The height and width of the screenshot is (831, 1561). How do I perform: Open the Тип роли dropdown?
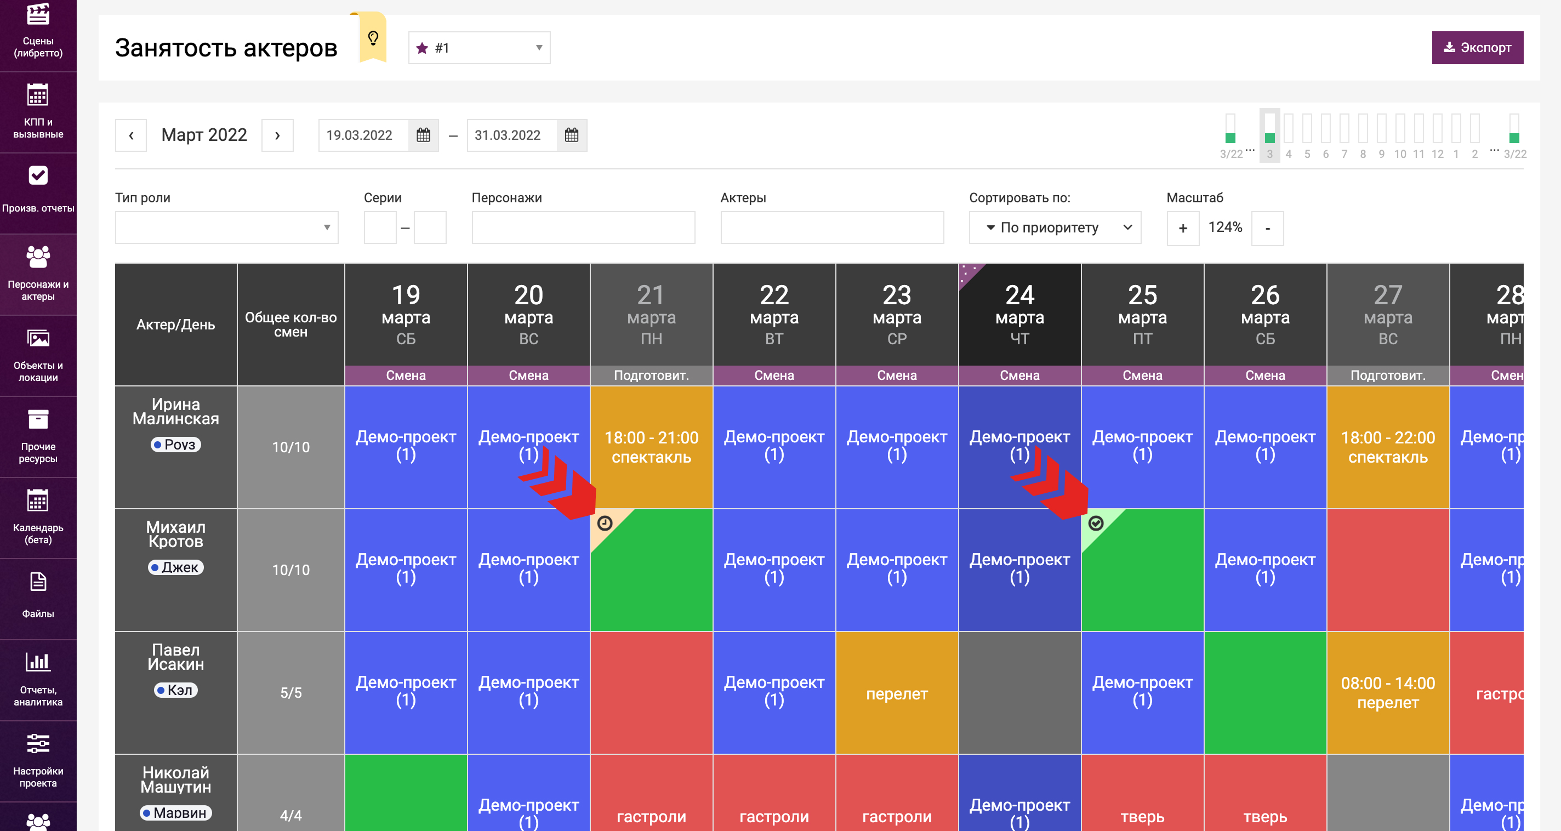(x=226, y=227)
